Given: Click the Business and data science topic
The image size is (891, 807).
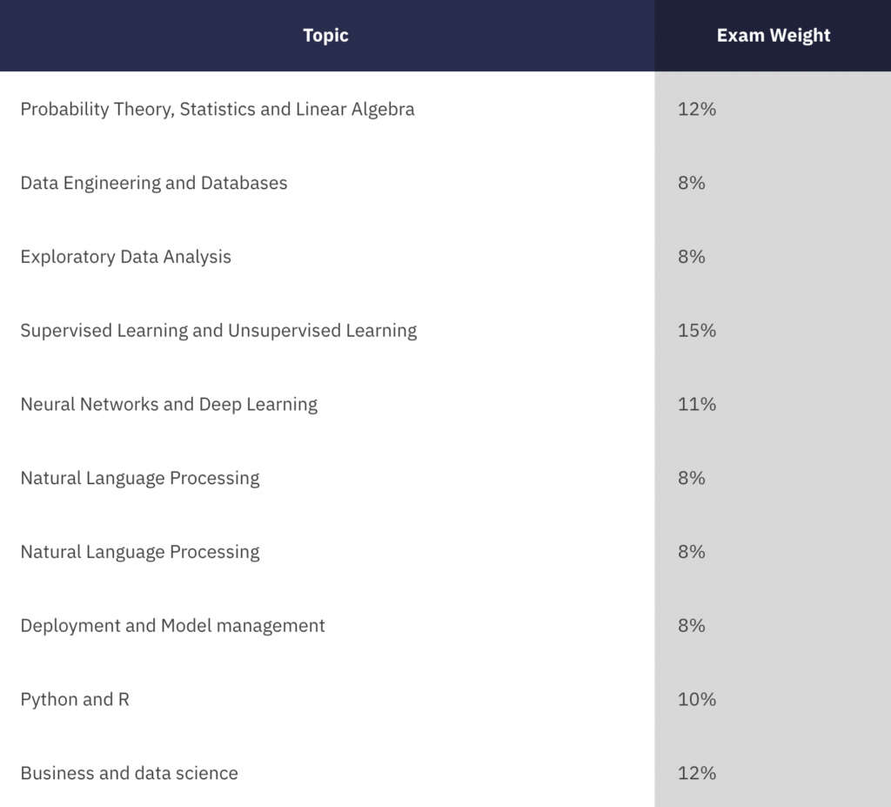Looking at the screenshot, I should [129, 773].
